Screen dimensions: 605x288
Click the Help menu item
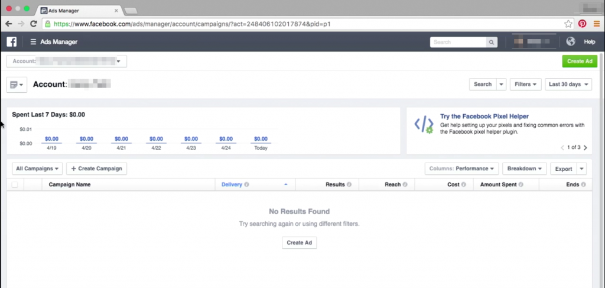pos(590,42)
